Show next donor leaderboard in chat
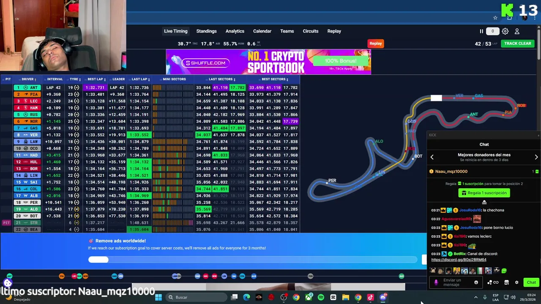 coord(536,157)
